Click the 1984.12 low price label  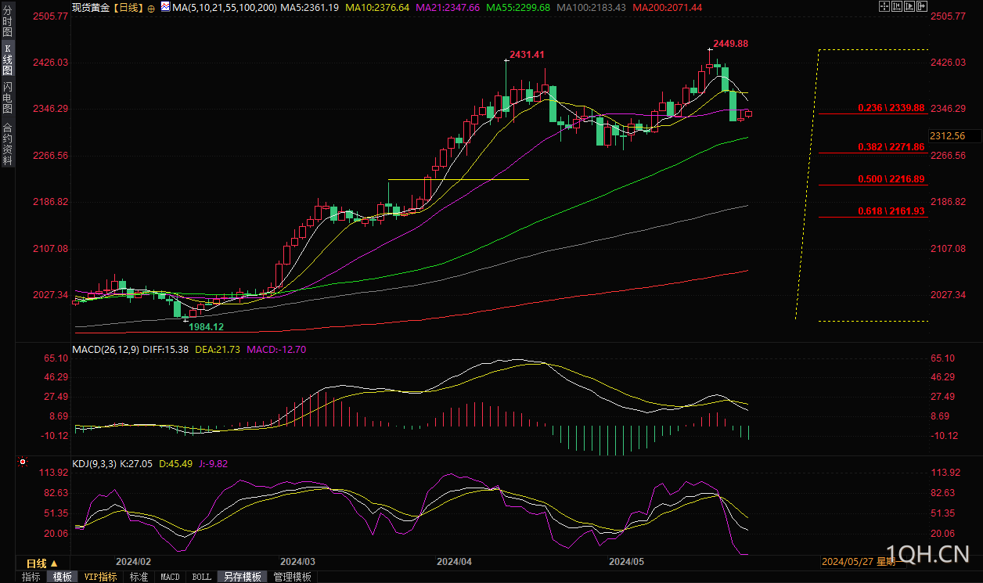click(206, 326)
